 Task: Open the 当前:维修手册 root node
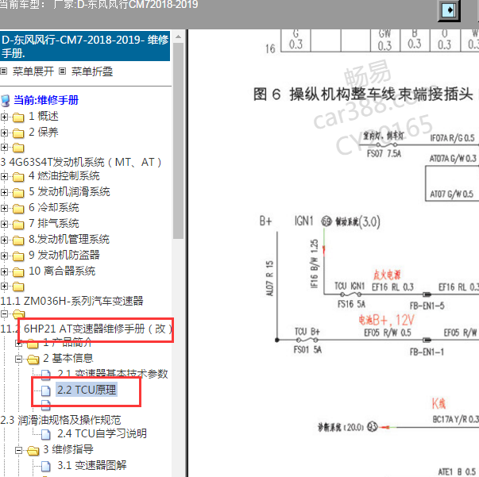[x=46, y=100]
